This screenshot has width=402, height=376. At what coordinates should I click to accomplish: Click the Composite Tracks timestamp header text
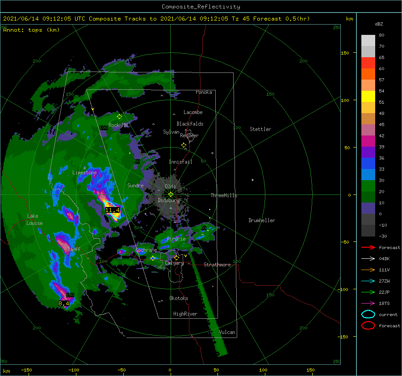click(x=156, y=19)
